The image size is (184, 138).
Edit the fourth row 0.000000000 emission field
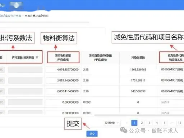63,102
